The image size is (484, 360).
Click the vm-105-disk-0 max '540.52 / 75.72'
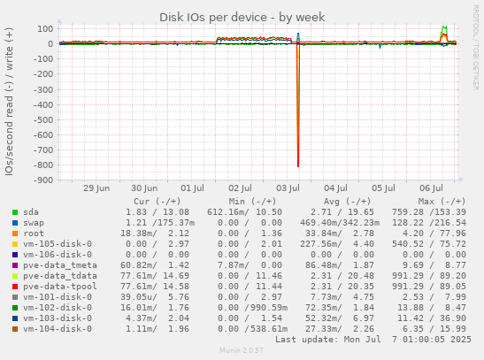[429, 244]
